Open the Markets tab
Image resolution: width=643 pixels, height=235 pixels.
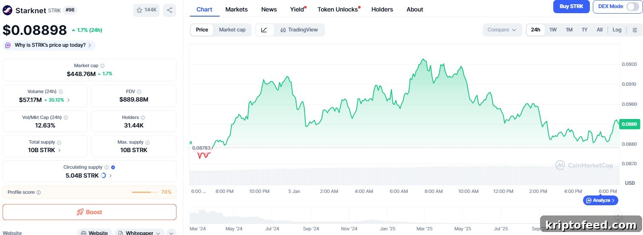(236, 9)
